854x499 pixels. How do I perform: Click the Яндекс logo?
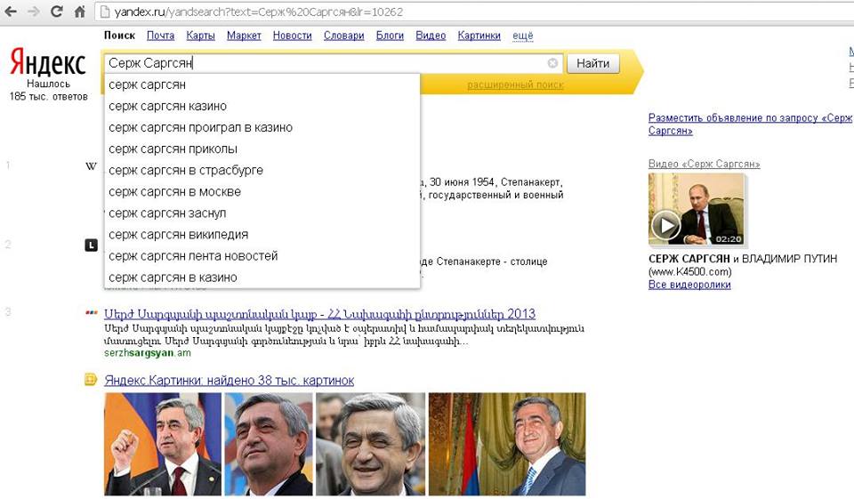pyautogui.click(x=48, y=64)
